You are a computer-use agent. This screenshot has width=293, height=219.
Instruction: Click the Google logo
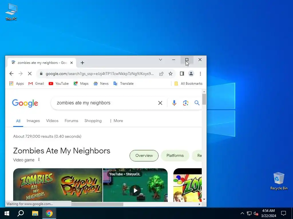(25, 103)
